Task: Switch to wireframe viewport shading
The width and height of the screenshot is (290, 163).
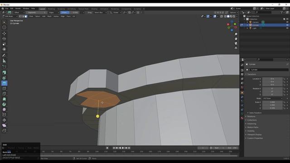Action: tap(225, 16)
